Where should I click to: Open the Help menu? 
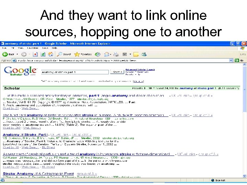pyautogui.click(x=54, y=48)
